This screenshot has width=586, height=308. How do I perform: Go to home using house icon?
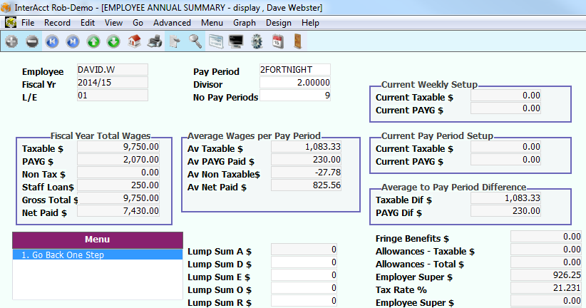tap(134, 41)
